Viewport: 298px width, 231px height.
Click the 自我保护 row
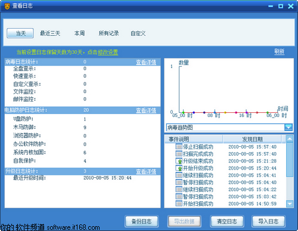pos(82,161)
